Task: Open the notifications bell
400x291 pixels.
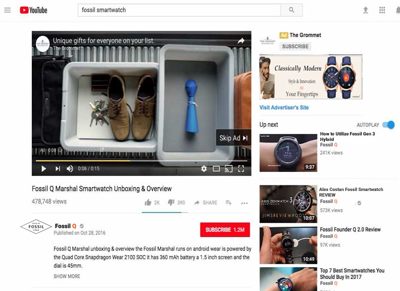Action: tap(398, 10)
